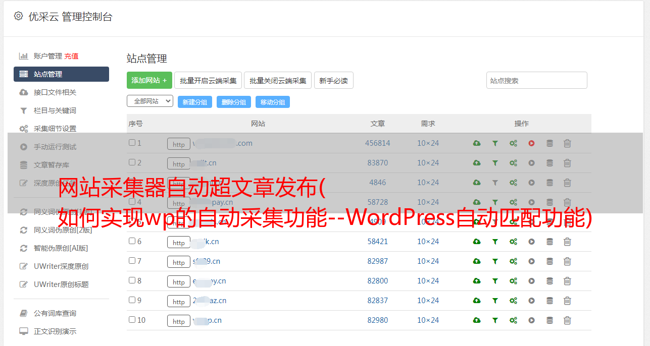Open database icon in row 3
Image resolution: width=650 pixels, height=346 pixels.
(549, 183)
